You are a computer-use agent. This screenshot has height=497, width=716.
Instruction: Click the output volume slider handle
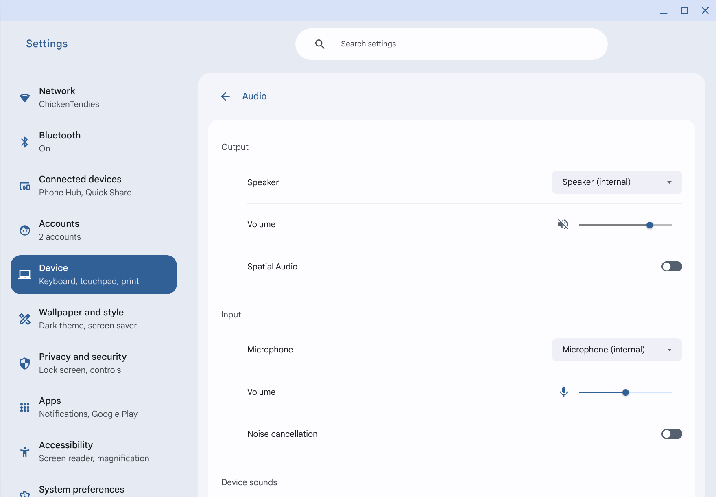(x=650, y=225)
